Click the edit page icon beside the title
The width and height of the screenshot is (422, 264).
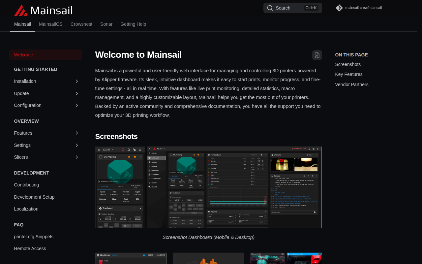tap(317, 55)
